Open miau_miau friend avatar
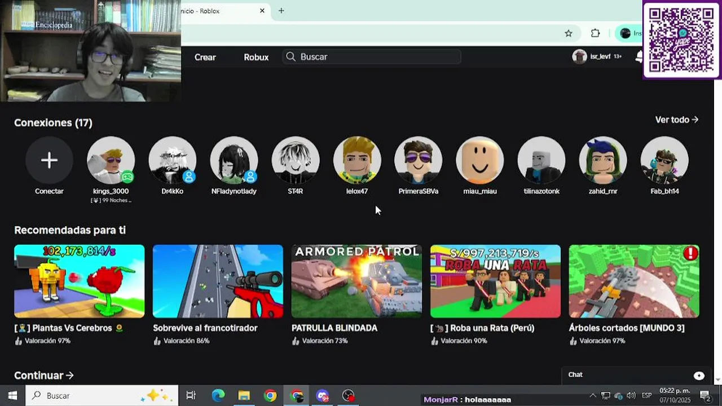This screenshot has width=722, height=406. [x=479, y=161]
